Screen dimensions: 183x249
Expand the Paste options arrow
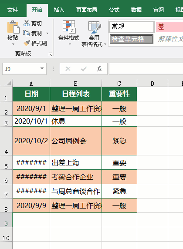click(13, 44)
